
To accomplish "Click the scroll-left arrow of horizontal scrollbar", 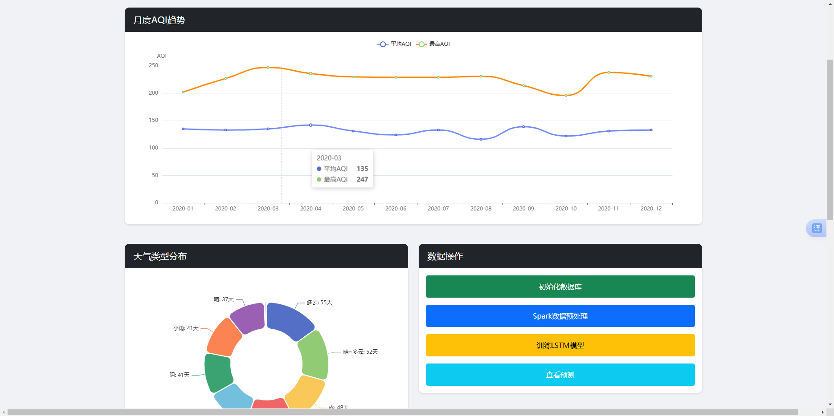I will [4, 412].
